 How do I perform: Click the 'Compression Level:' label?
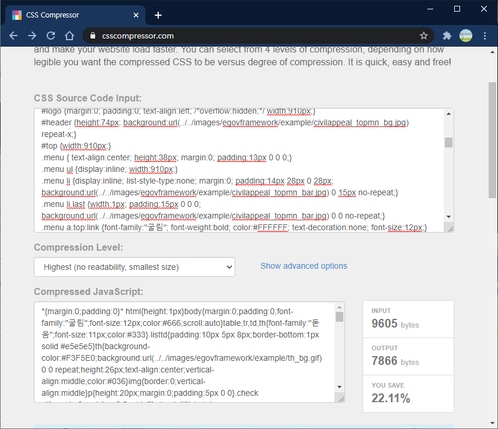[78, 247]
